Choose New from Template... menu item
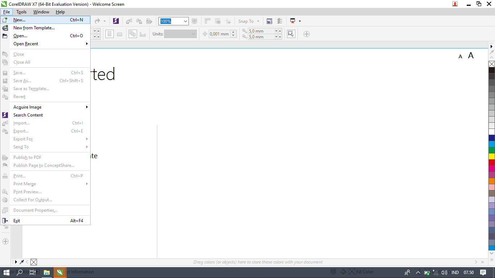495x278 pixels. click(45, 28)
